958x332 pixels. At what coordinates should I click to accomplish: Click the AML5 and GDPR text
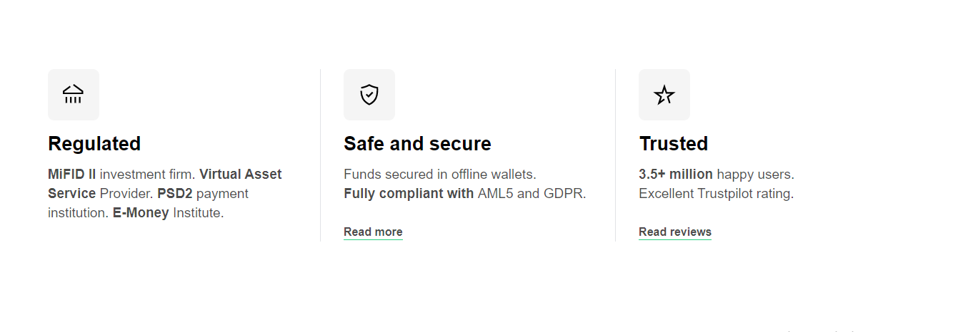(x=532, y=194)
